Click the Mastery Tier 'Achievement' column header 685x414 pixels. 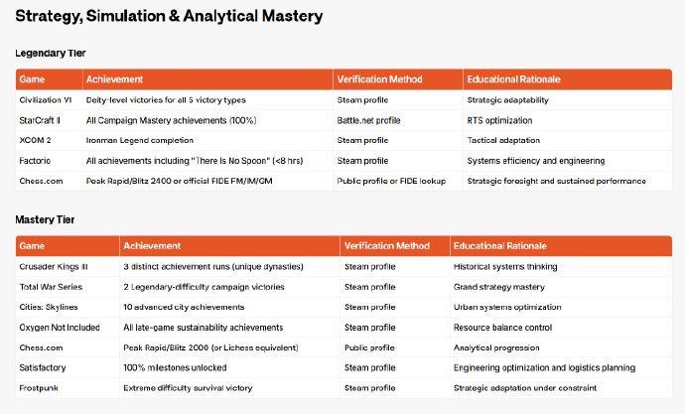(x=152, y=246)
